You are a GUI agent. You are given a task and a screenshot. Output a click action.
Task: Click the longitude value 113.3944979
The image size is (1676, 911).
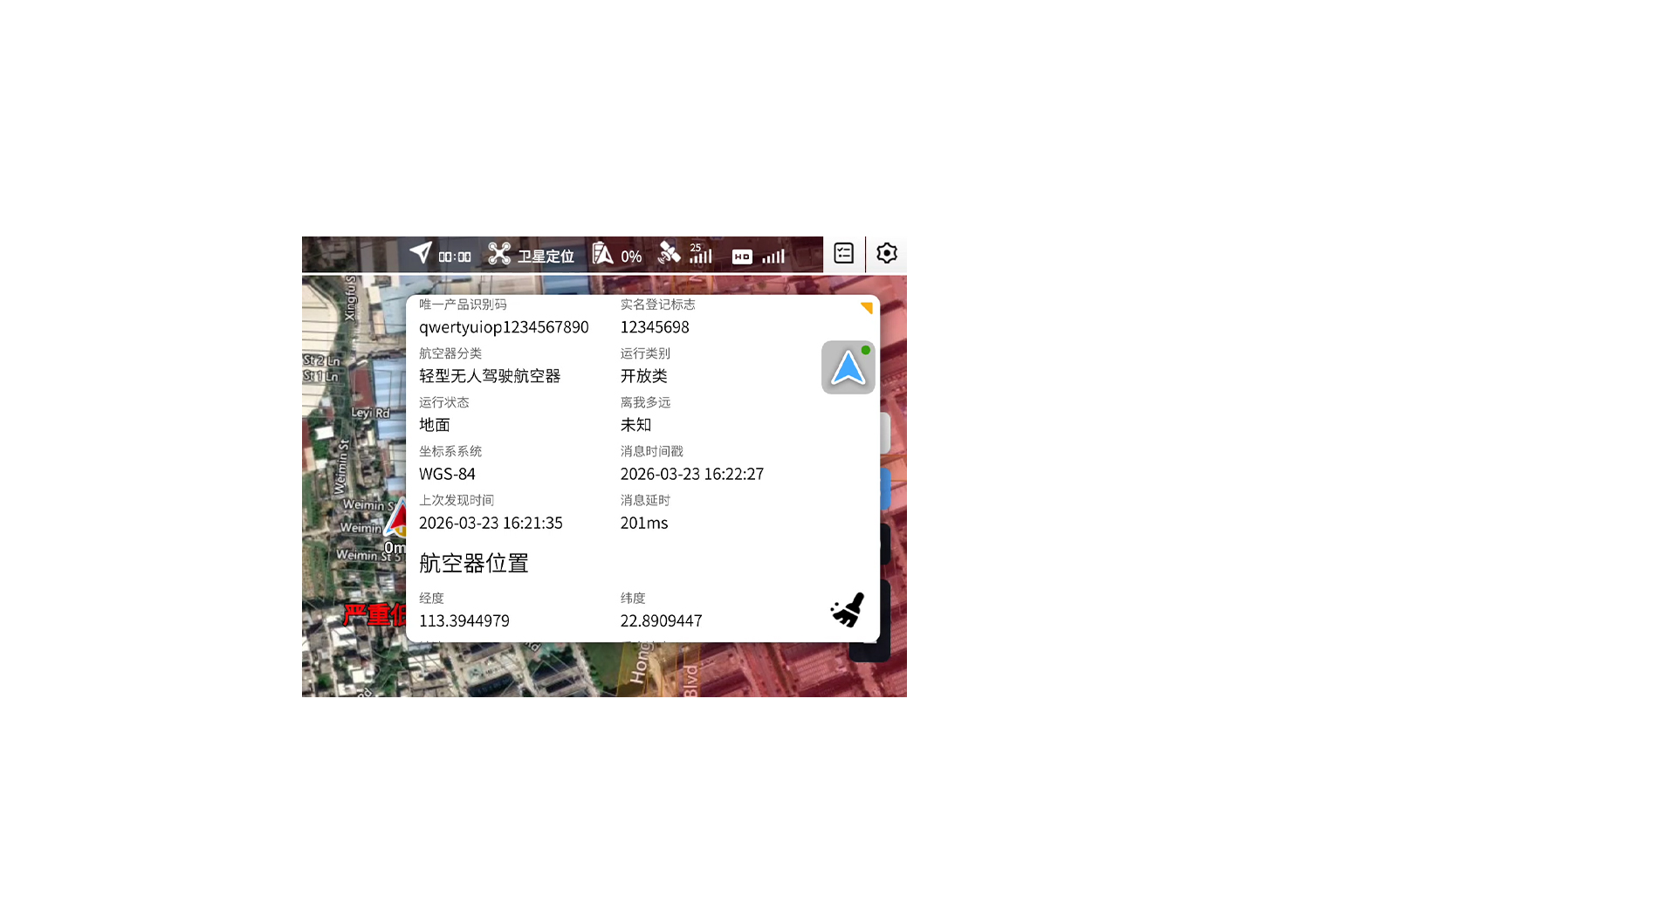coord(464,620)
